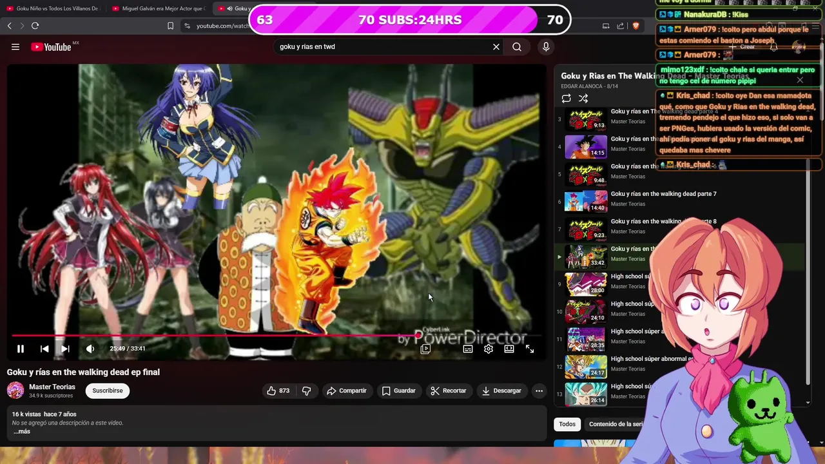This screenshot has height=464, width=825.
Task: Click playlist scrollbar down arrow
Action: click(808, 403)
